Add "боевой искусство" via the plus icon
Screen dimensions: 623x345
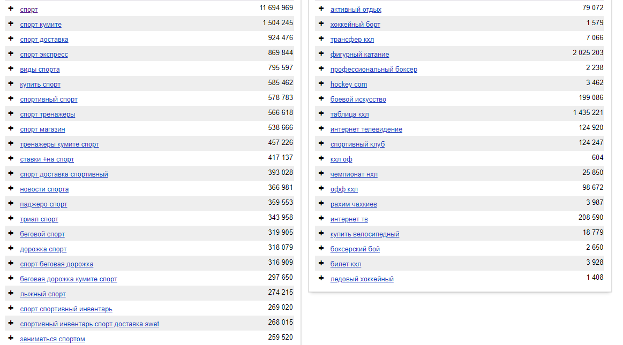click(321, 99)
